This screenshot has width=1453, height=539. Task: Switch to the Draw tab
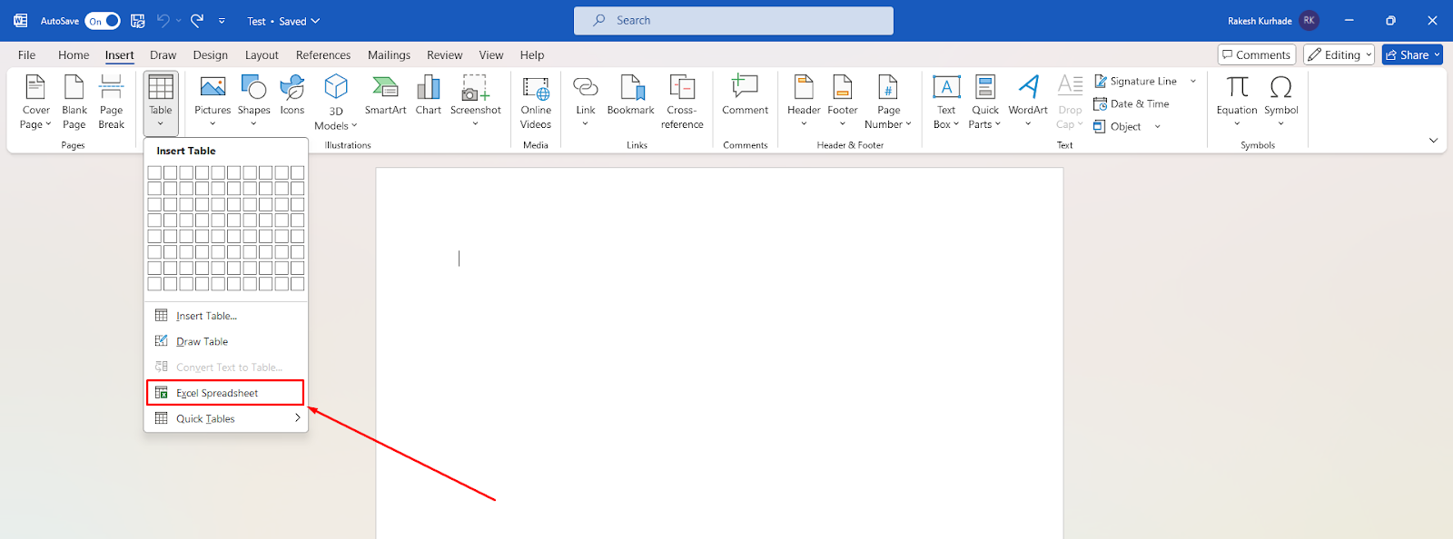(163, 55)
